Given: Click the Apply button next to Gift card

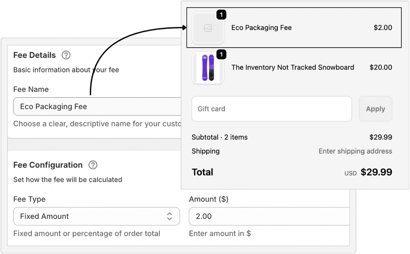Looking at the screenshot, I should [x=375, y=109].
